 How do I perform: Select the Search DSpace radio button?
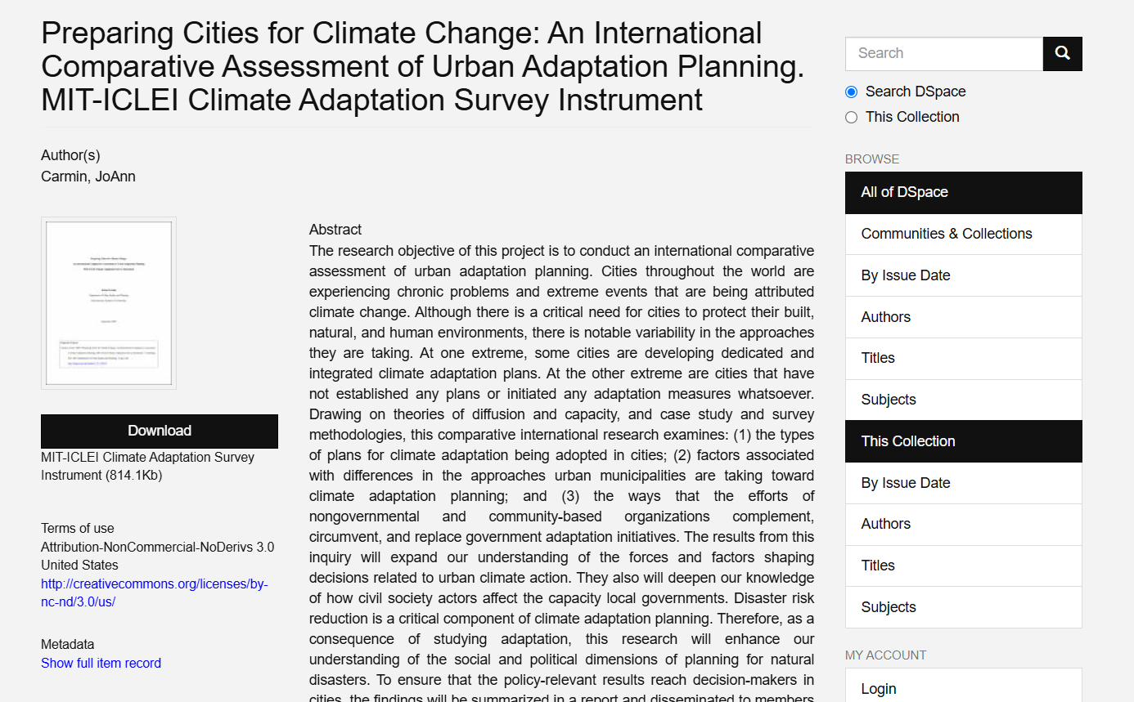click(x=851, y=92)
